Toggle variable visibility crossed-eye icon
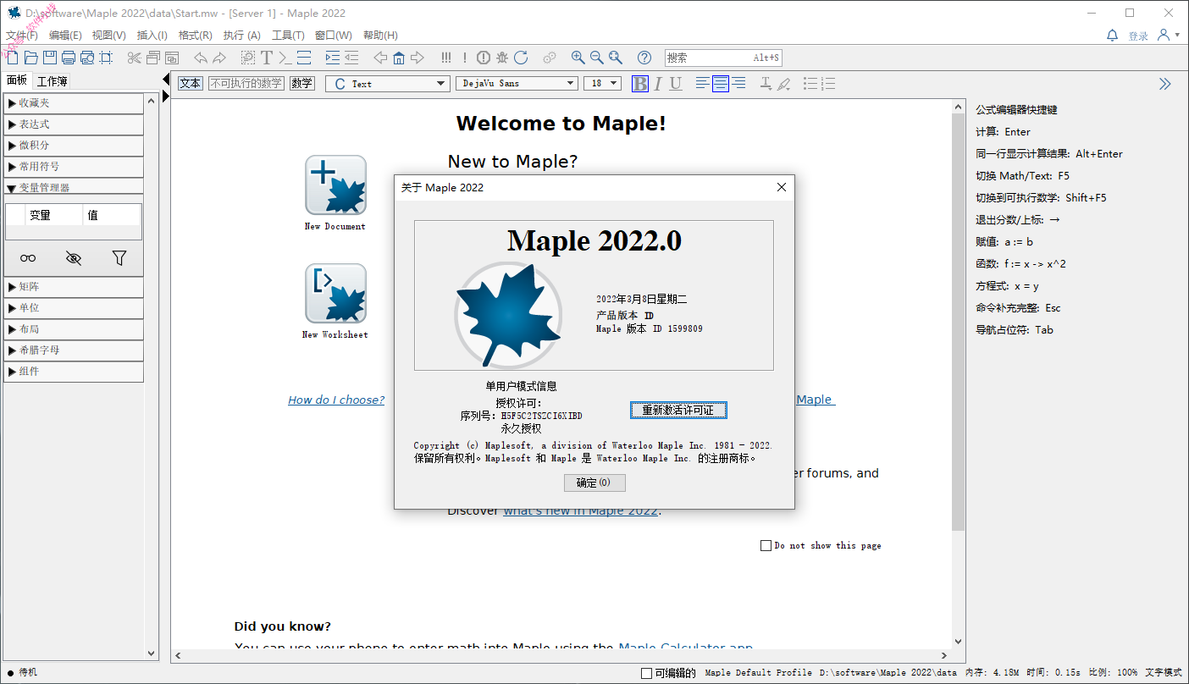 74,258
